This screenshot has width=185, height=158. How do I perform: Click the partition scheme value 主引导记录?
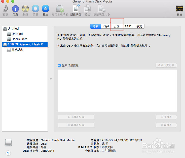109,151
